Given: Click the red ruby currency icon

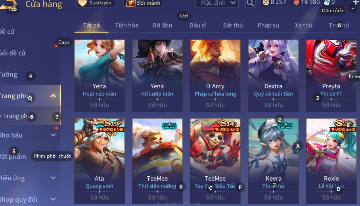Looking at the screenshot, I should click(297, 2).
